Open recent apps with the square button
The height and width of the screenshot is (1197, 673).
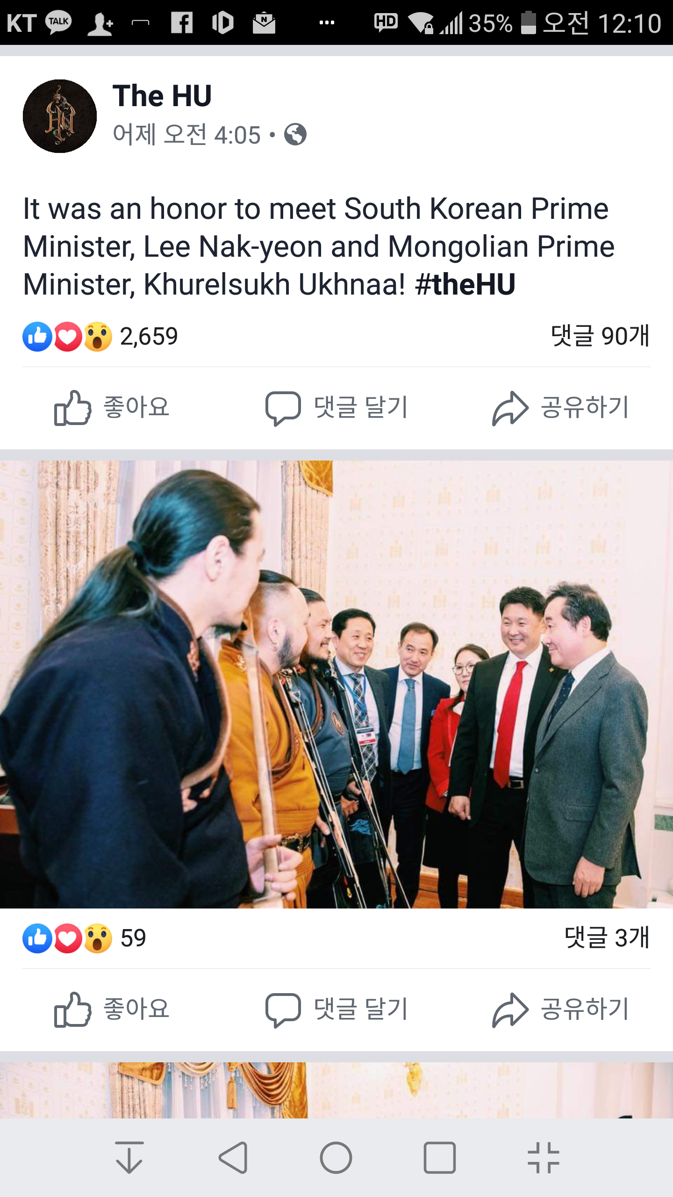[439, 1157]
